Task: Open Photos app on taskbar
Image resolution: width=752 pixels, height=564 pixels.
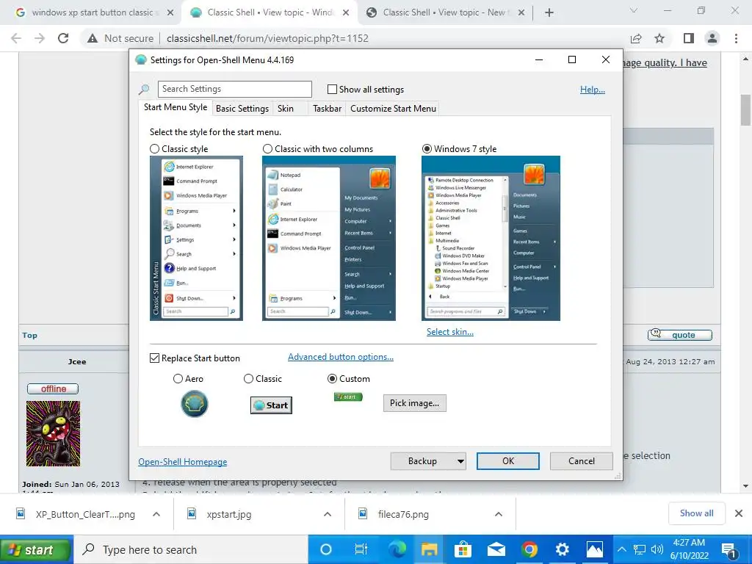Action: pos(595,549)
